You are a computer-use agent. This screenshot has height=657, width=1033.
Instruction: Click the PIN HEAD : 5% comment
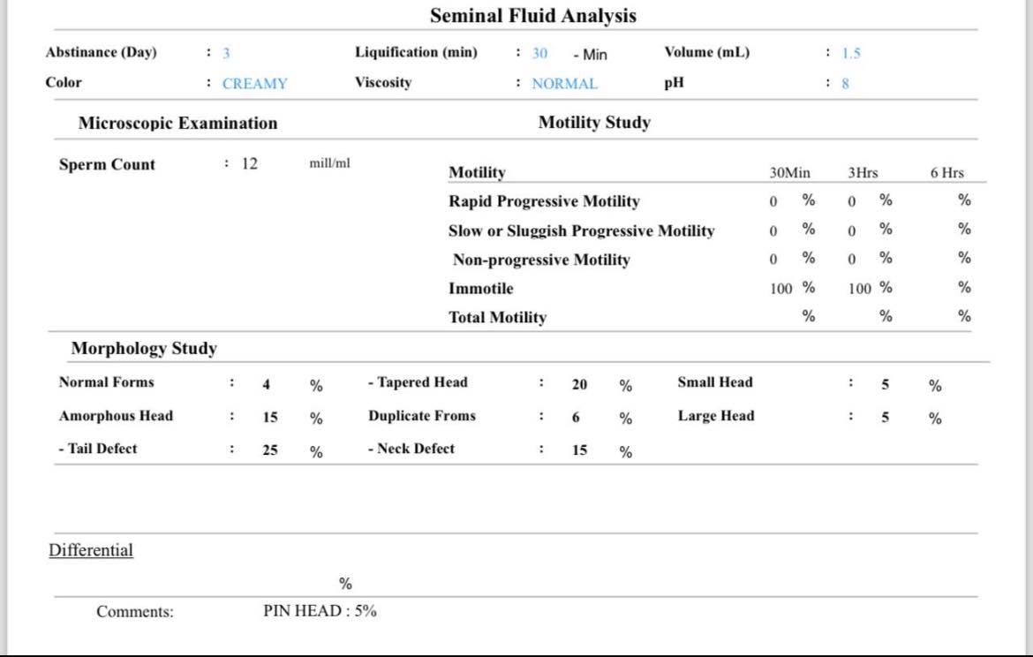tap(320, 611)
